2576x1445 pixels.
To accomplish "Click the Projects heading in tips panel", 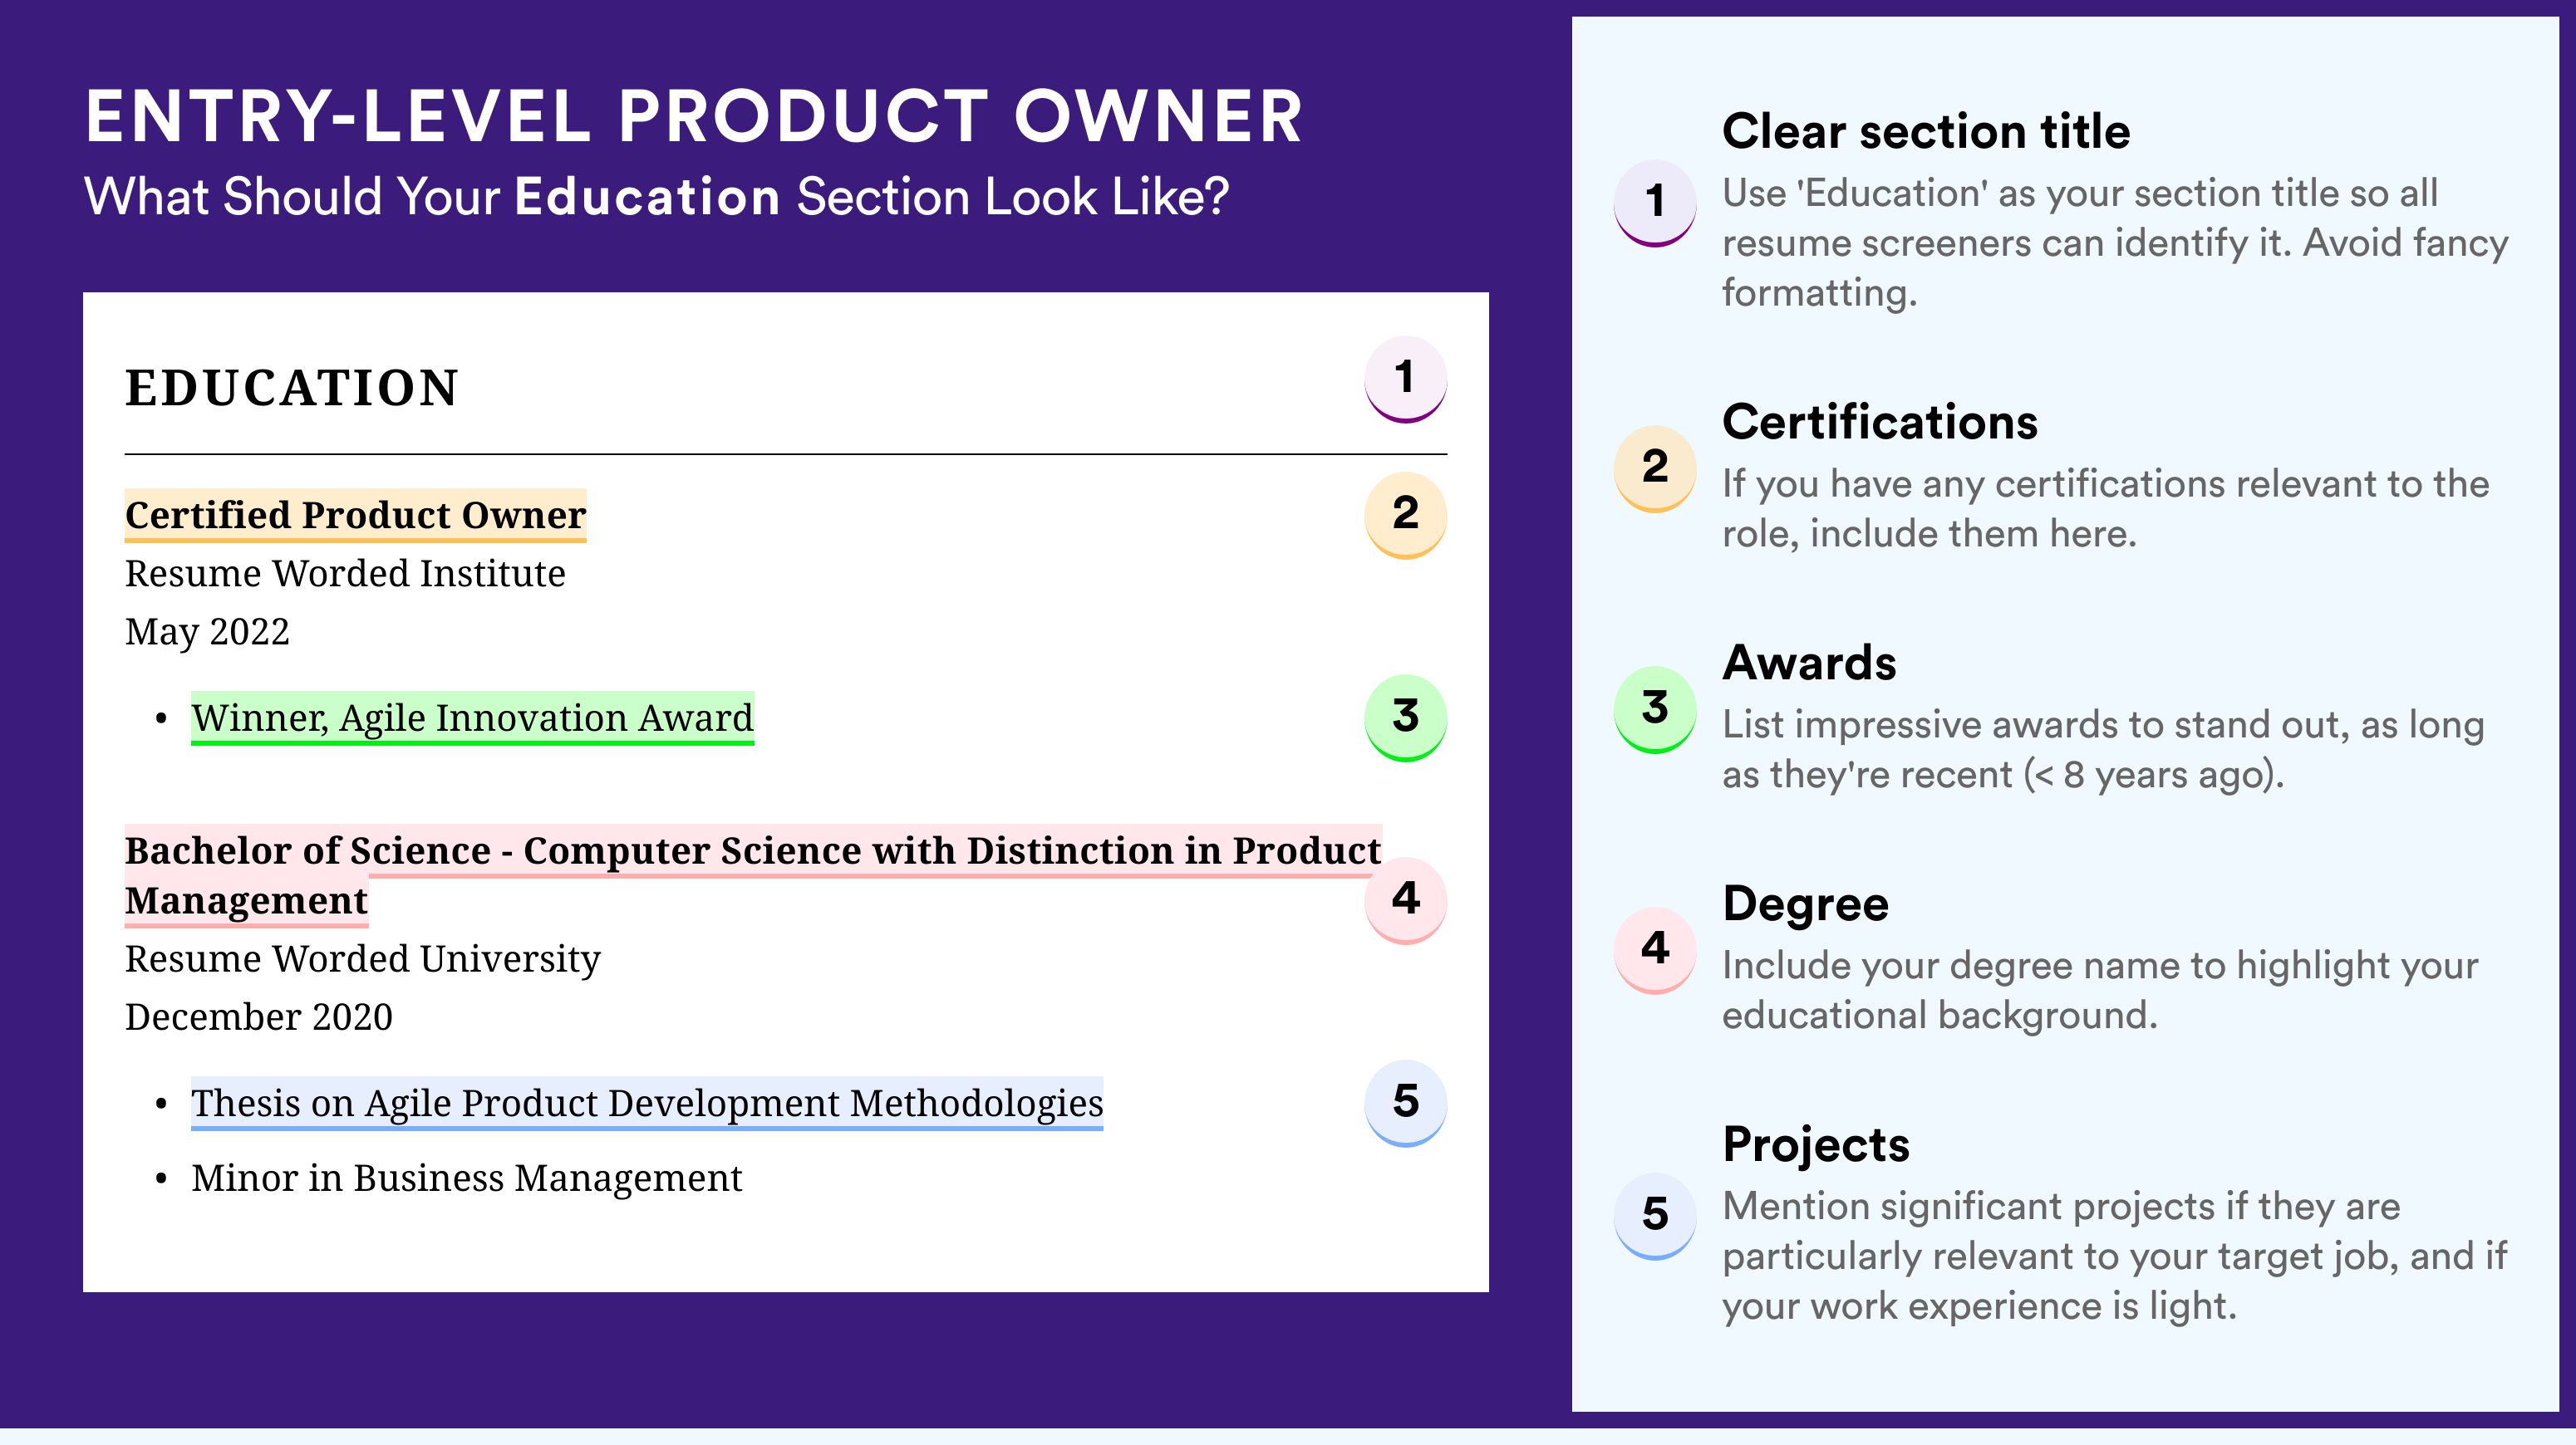I will [1815, 1145].
